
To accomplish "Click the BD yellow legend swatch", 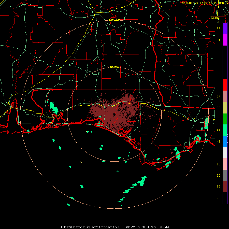I will [225, 108].
